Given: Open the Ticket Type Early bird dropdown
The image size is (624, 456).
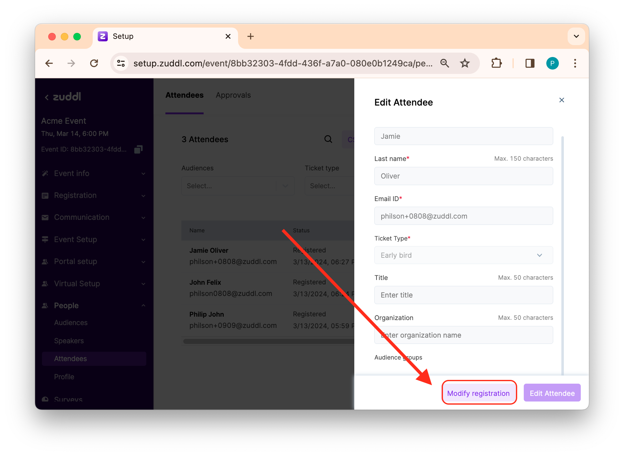Looking at the screenshot, I should [463, 255].
